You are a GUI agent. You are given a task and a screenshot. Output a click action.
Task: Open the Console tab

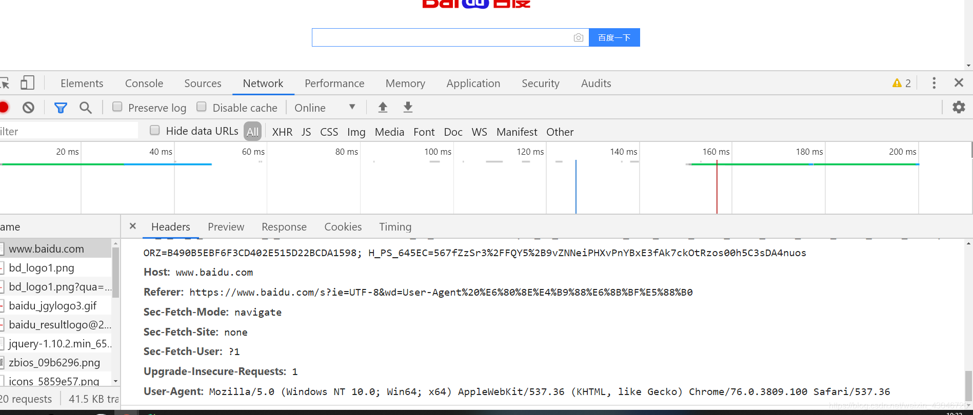144,83
